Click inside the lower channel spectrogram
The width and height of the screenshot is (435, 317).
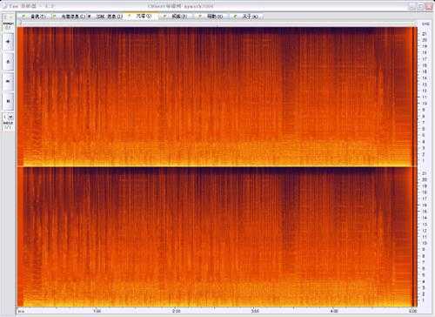217,237
